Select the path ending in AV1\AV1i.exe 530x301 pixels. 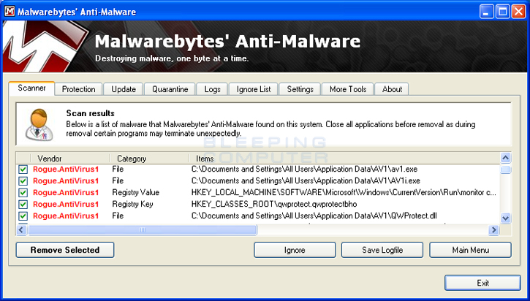pos(306,180)
